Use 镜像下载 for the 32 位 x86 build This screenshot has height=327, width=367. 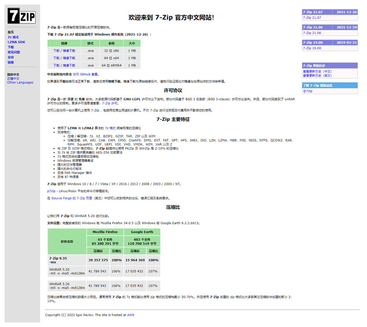(x=69, y=50)
